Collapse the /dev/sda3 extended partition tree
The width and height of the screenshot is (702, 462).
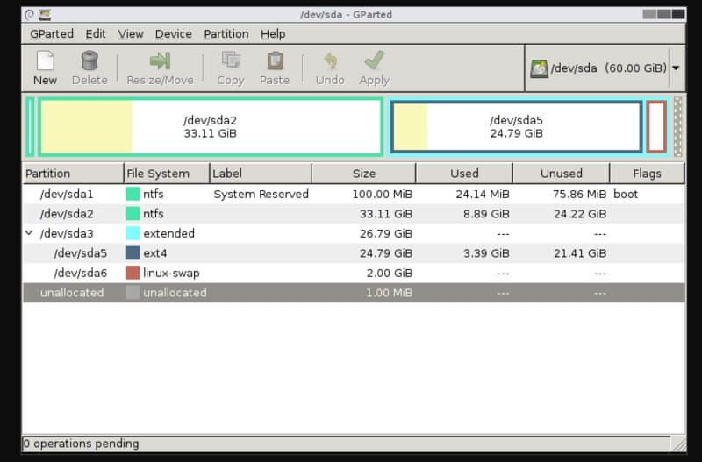click(x=29, y=233)
